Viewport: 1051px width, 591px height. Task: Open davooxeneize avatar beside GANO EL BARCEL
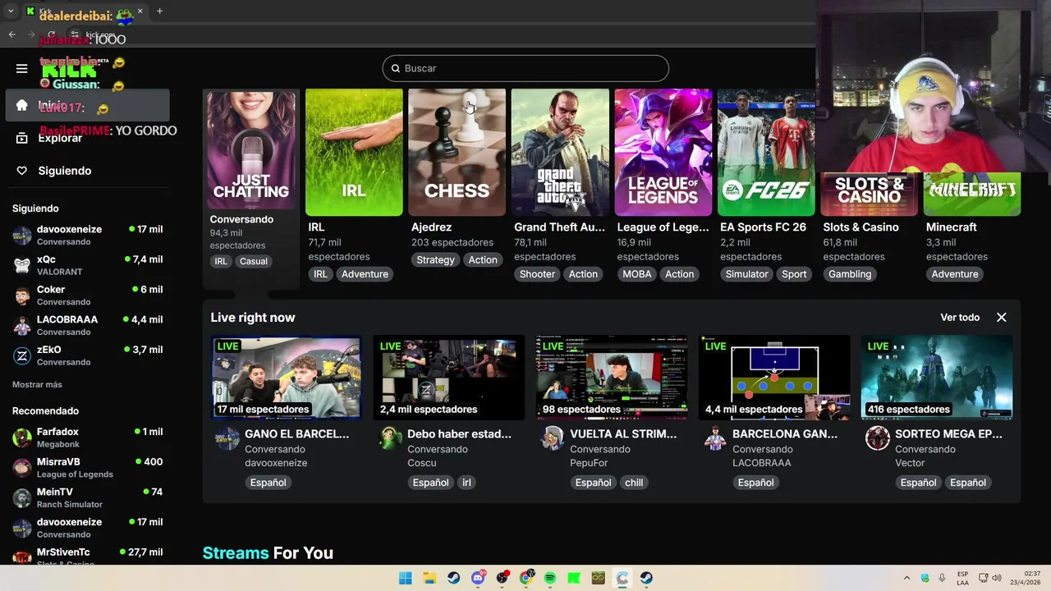(x=227, y=438)
